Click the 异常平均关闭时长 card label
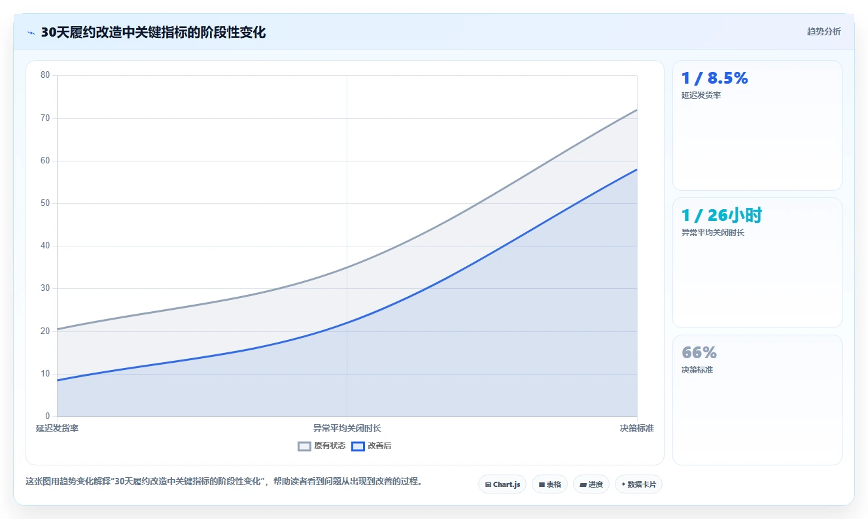This screenshot has width=868, height=519. click(x=713, y=233)
